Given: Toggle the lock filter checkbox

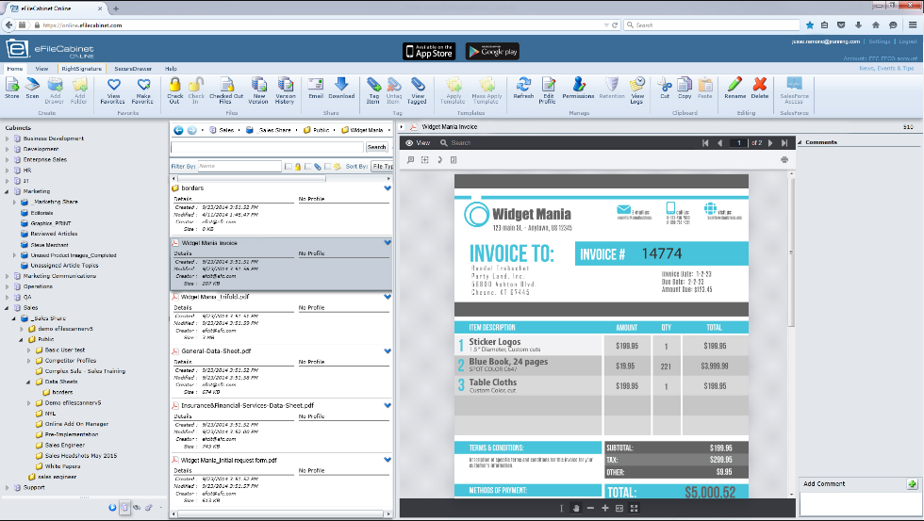Looking at the screenshot, I should (x=289, y=166).
